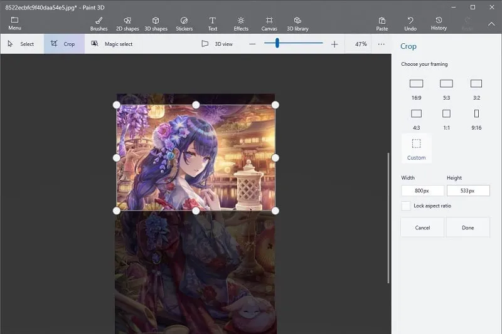
Task: Toggle 3D view mode
Action: coord(217,44)
